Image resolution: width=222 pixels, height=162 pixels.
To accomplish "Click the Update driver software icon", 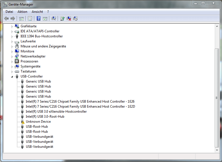I will click(62, 18).
